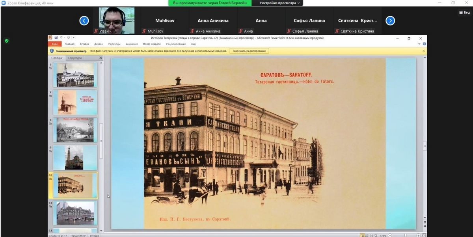Viewport: 473px width, 237px height.
Task: Open the Файл tab
Action: pyautogui.click(x=55, y=44)
